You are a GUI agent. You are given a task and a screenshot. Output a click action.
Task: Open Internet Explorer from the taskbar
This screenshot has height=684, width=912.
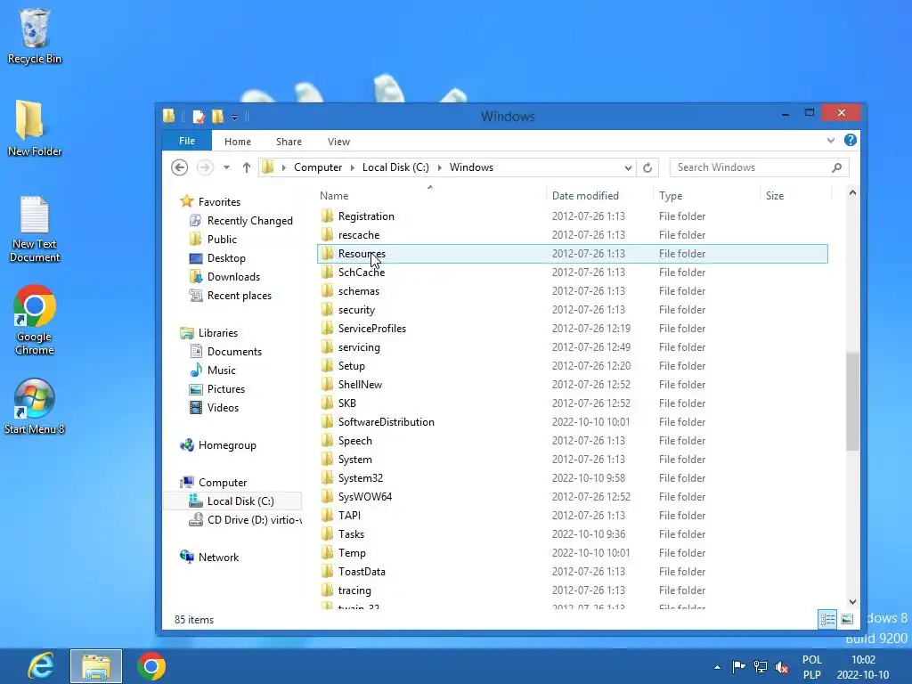(x=41, y=666)
